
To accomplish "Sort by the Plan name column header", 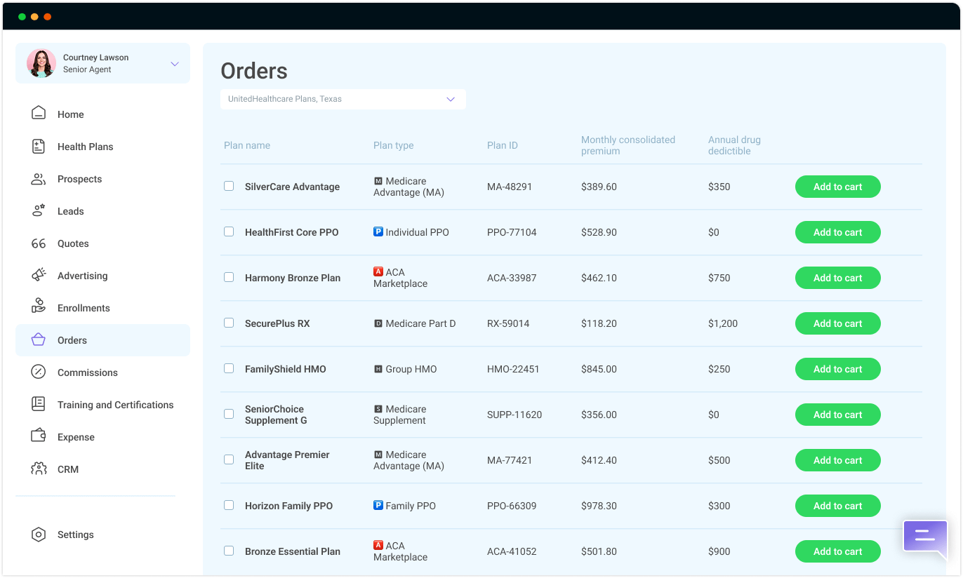I will point(247,145).
